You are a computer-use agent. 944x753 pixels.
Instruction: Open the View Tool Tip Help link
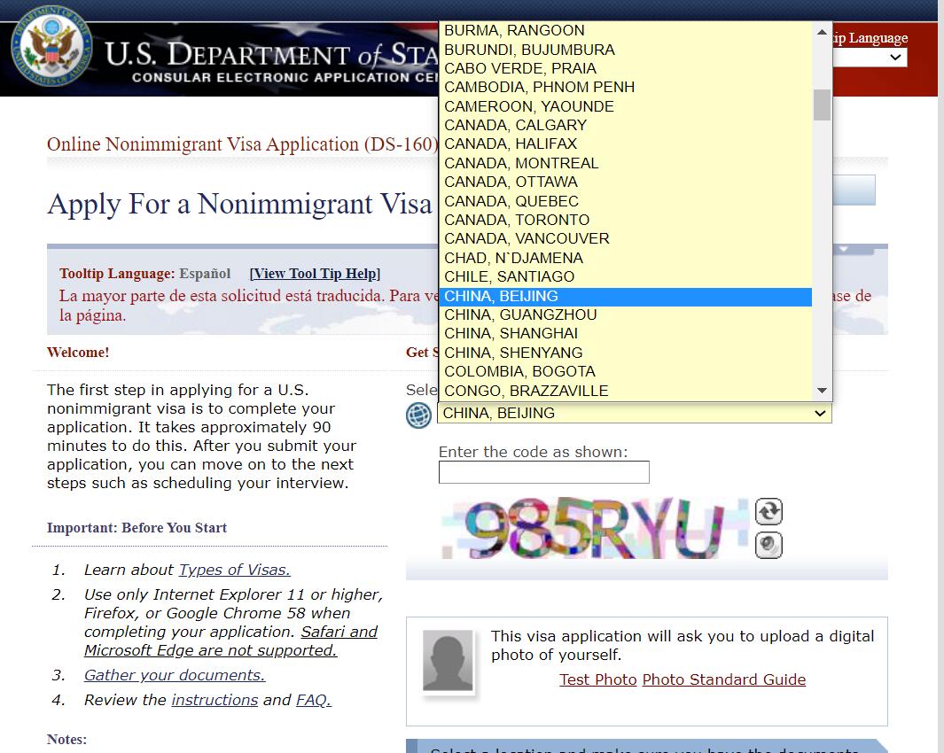(x=315, y=274)
